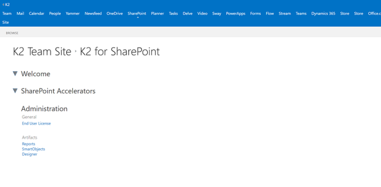
Task: Click the General subheading
Action: click(x=29, y=117)
